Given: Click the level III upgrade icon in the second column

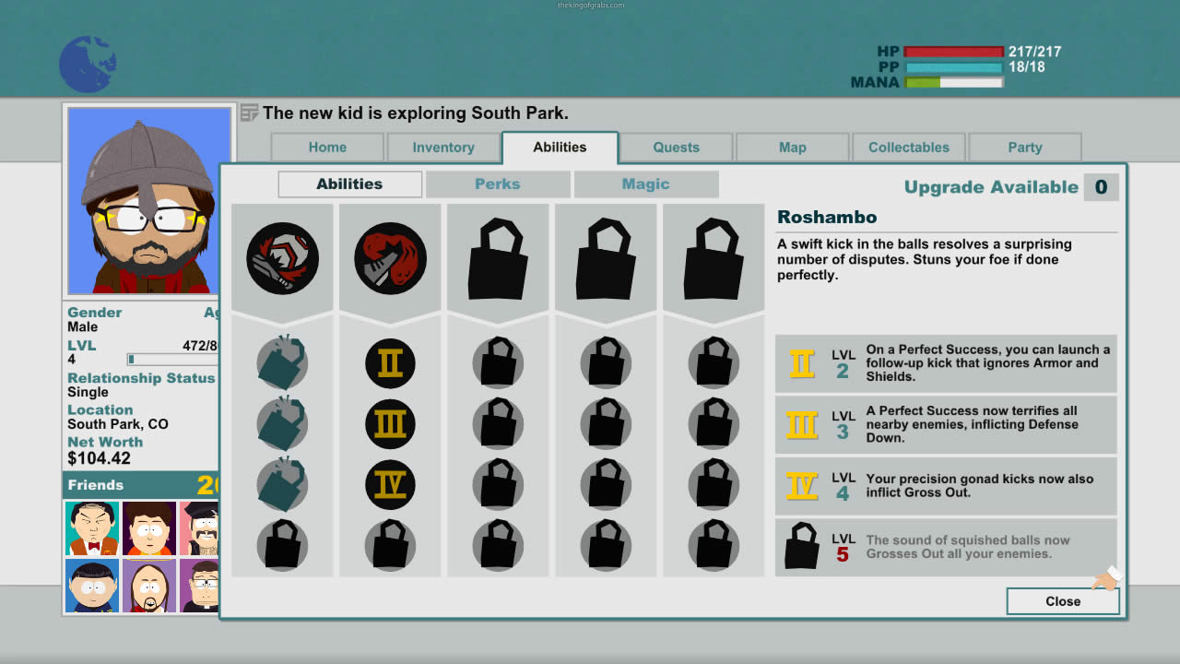Looking at the screenshot, I should [x=390, y=424].
